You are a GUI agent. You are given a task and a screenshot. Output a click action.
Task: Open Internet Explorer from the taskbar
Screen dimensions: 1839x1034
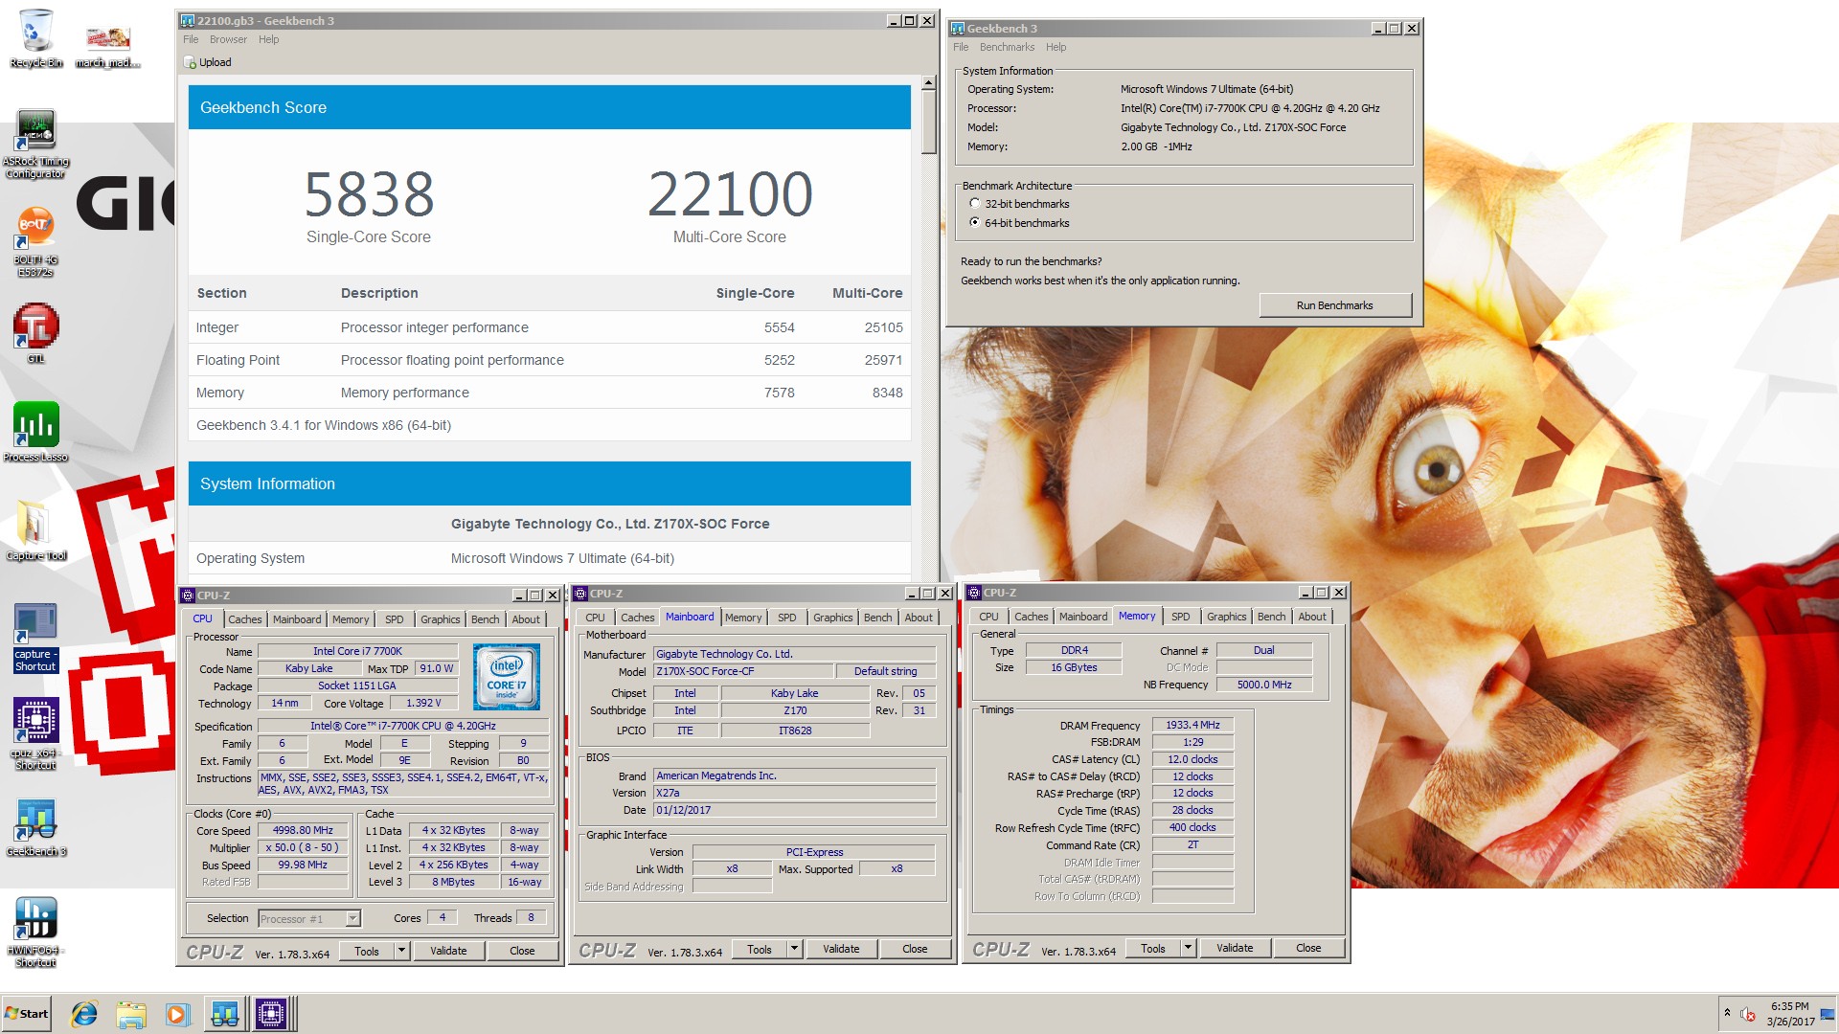tap(84, 1014)
